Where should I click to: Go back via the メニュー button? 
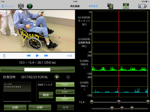(8, 6)
